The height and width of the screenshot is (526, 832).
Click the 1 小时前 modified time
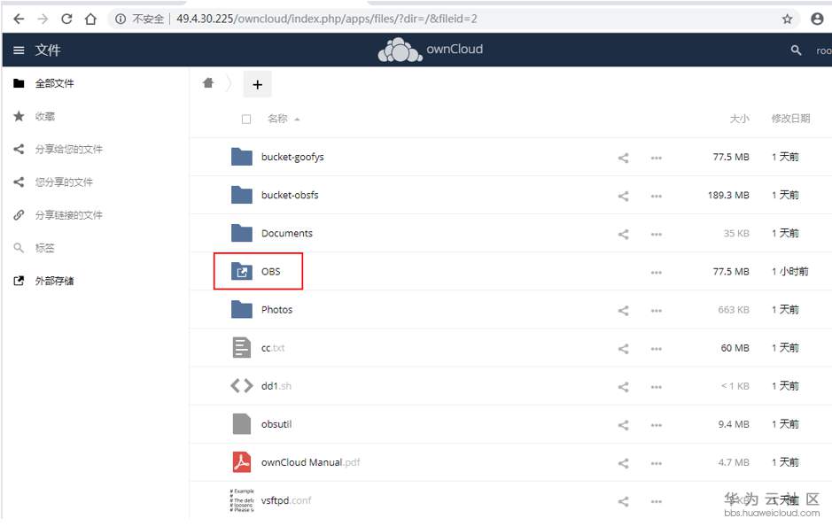[x=790, y=272]
